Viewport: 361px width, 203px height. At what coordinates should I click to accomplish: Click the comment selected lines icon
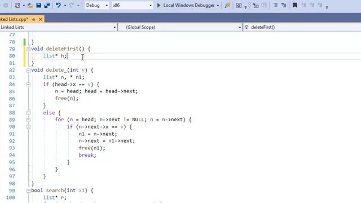(256, 5)
